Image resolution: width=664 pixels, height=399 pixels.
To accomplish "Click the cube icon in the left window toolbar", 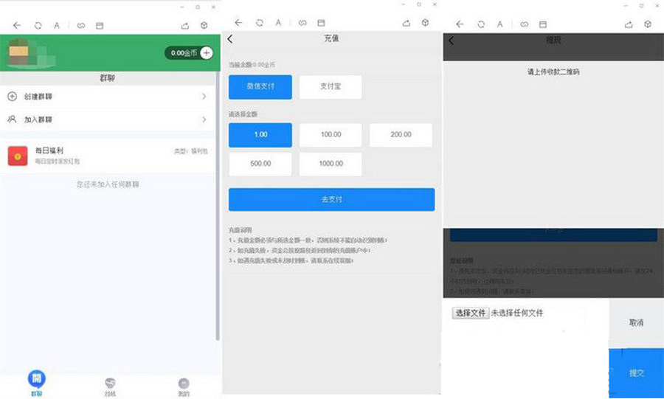I will (x=204, y=25).
